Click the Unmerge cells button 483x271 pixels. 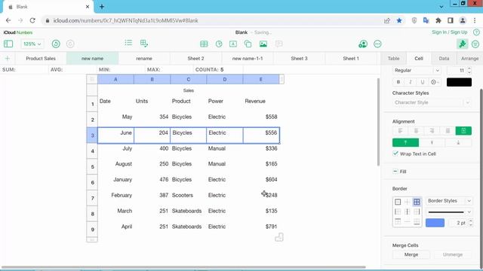click(x=453, y=254)
